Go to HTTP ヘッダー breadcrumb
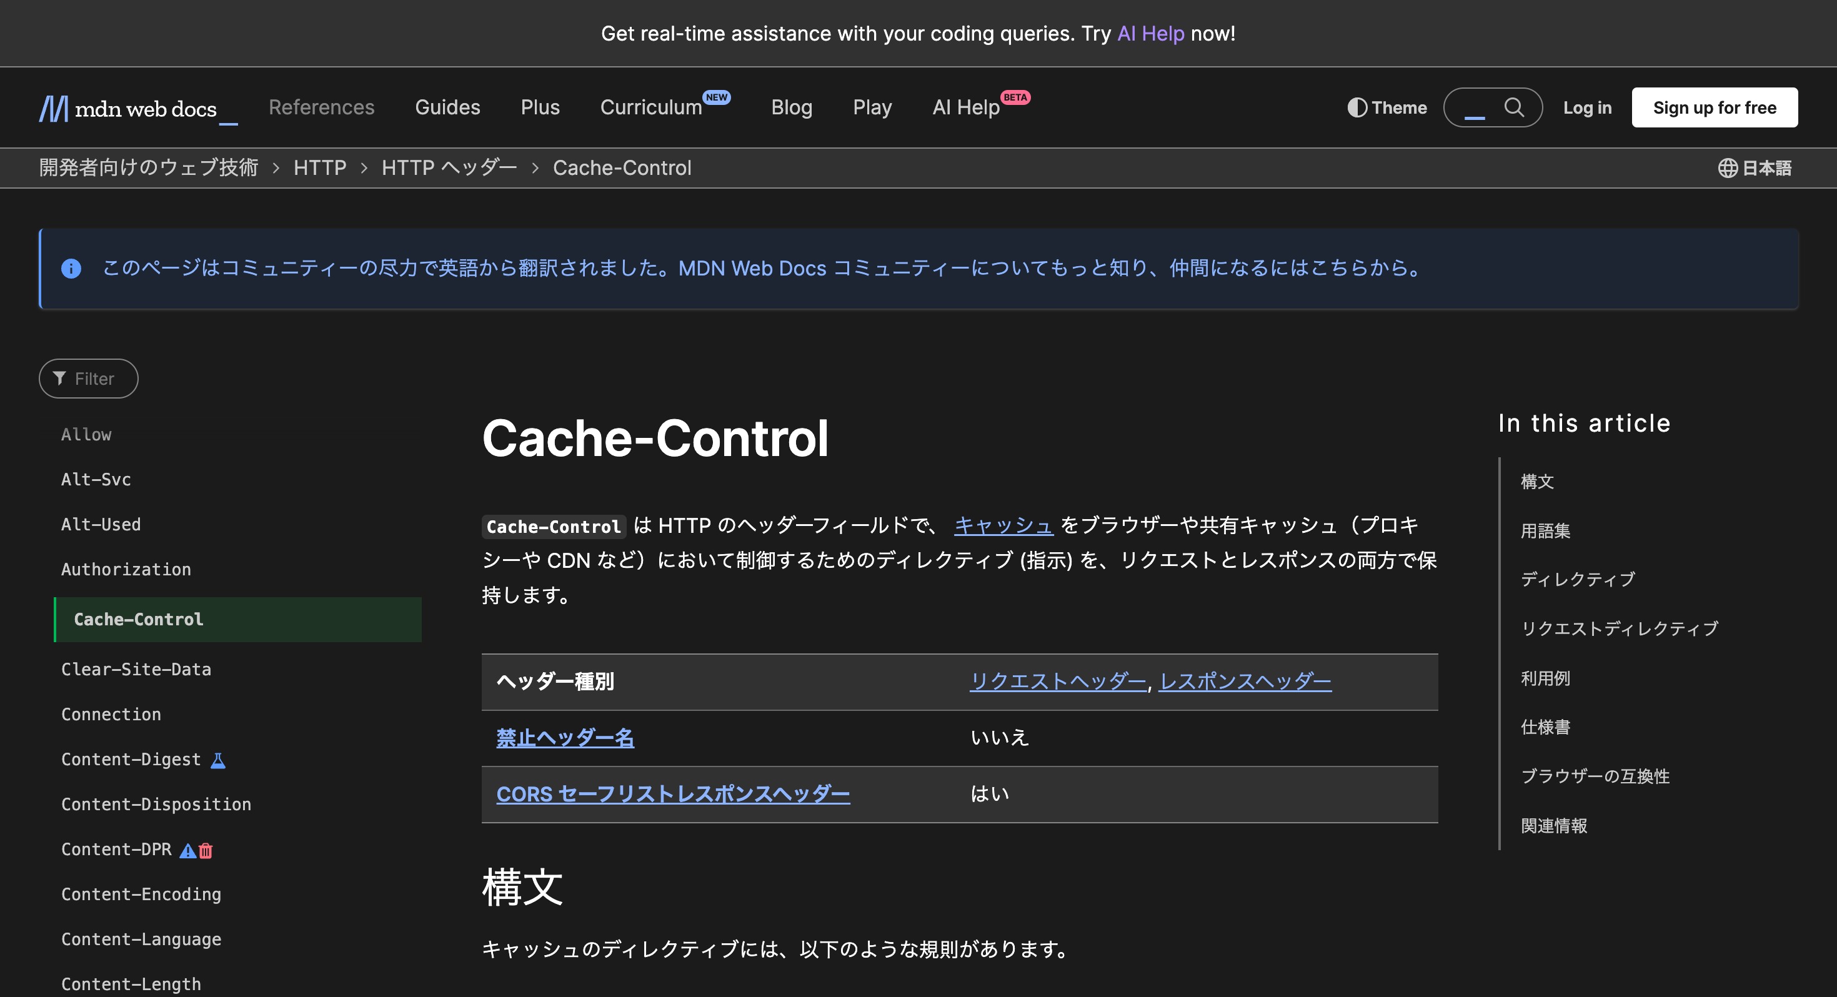The width and height of the screenshot is (1837, 997). point(449,168)
